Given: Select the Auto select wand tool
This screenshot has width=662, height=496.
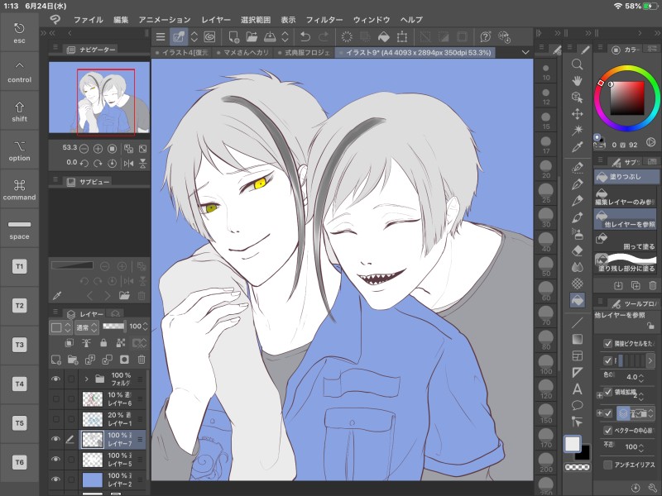Looking at the screenshot, I should pyautogui.click(x=577, y=130).
